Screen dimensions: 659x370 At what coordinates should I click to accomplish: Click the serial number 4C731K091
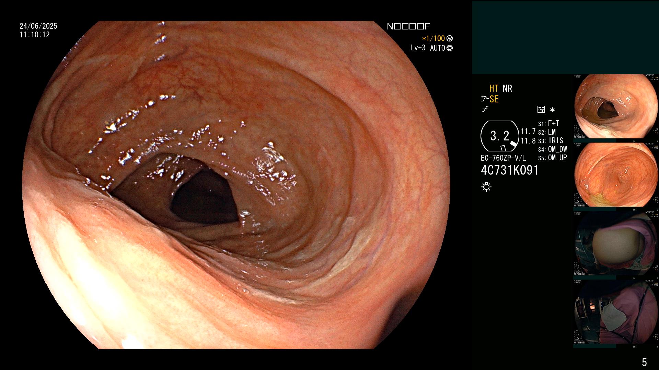click(x=510, y=170)
